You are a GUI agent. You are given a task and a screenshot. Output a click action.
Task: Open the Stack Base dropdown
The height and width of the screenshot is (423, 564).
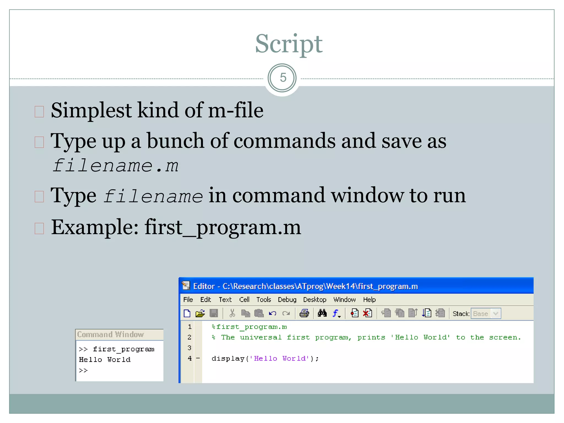coord(486,314)
